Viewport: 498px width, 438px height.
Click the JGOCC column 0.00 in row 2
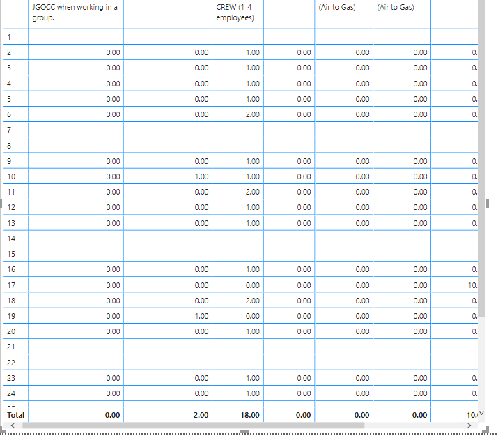113,52
